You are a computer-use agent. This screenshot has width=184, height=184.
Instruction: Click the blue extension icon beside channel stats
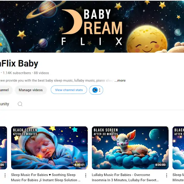point(95,90)
